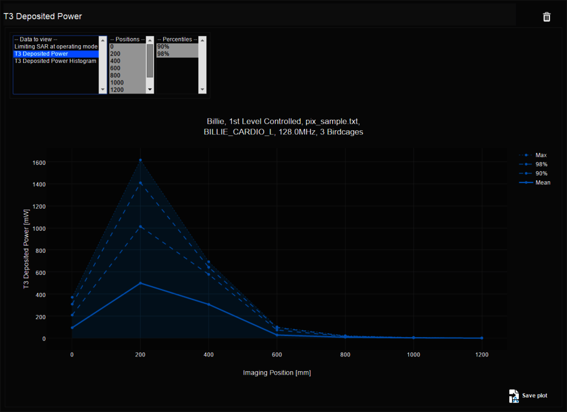Screen dimensions: 567x412
Task: Select position 1200 in Positions list
Action: click(x=127, y=90)
